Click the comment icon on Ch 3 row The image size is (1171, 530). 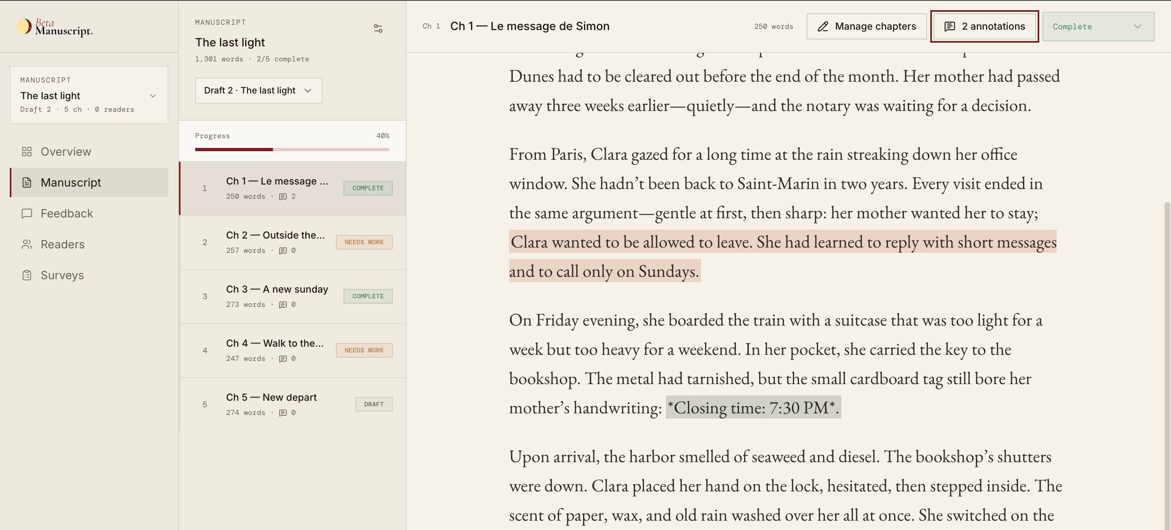click(x=283, y=304)
